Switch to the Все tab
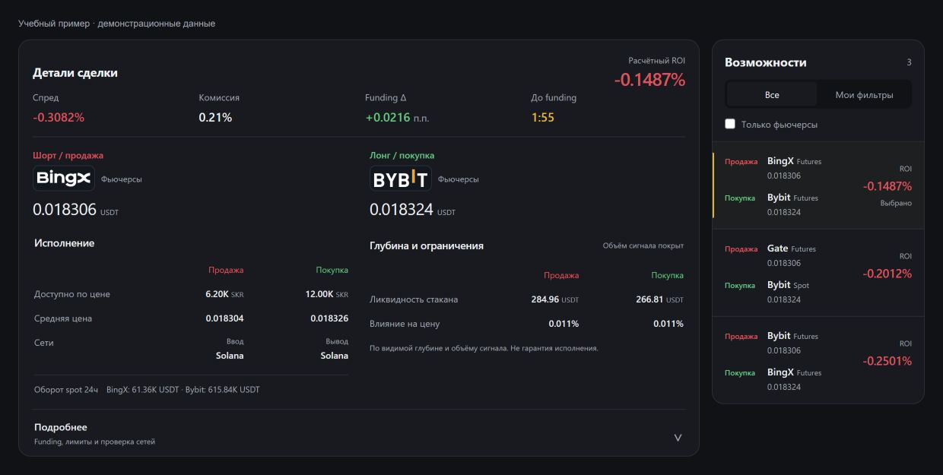 [772, 95]
